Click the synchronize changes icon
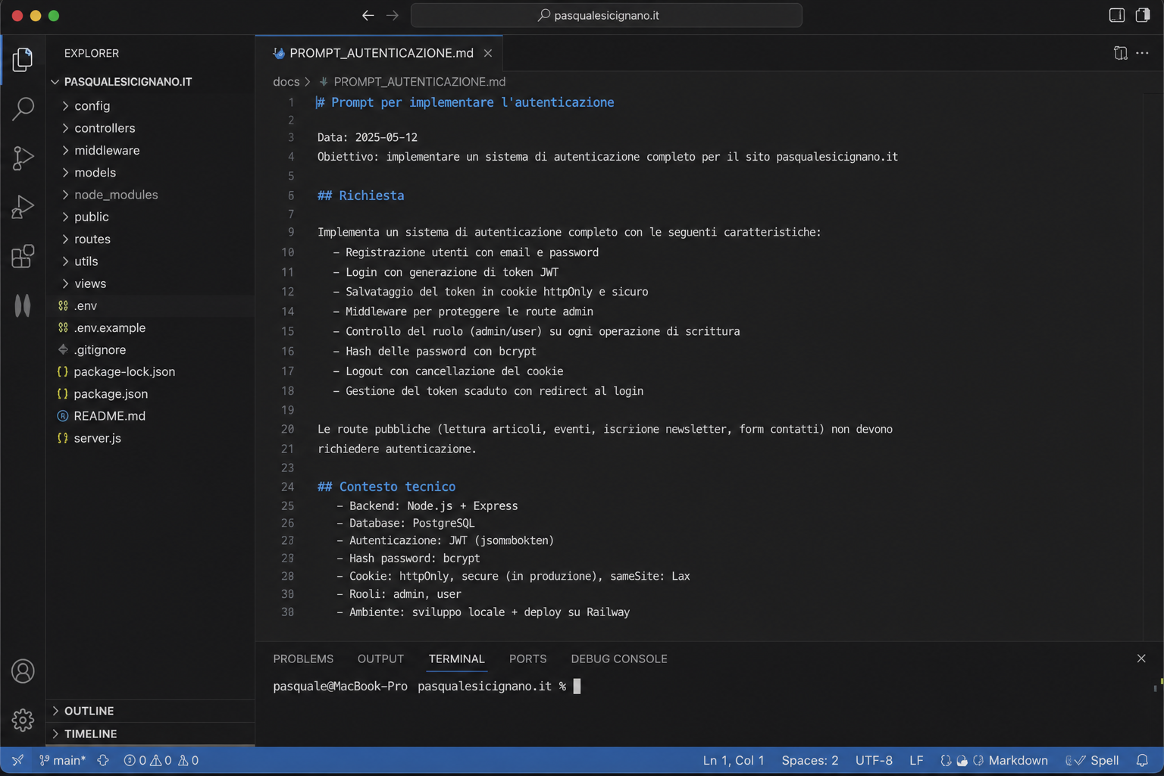1164x776 pixels. point(103,760)
